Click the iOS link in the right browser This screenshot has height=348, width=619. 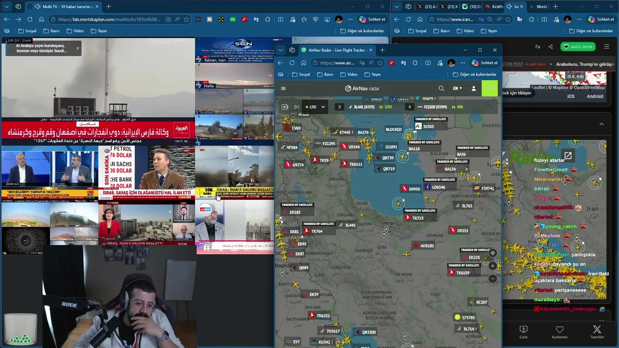[x=571, y=96]
